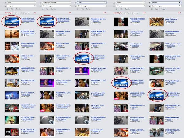The width and height of the screenshot is (184, 138).
Task: Click person icon beside Qatar age dropdown
Action: pyautogui.click(x=75, y=6)
